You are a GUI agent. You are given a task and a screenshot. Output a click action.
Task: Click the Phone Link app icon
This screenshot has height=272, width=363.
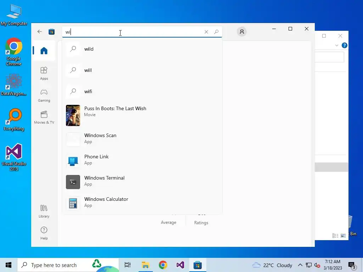pos(73,161)
